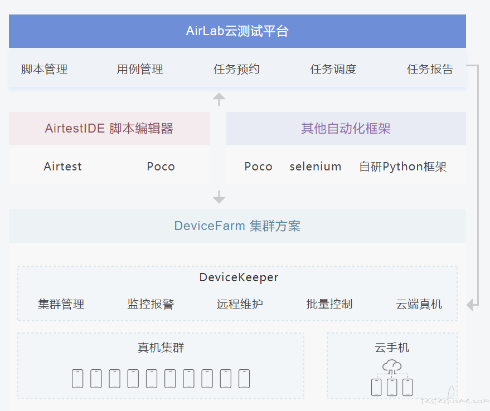Select 监控报警 in DeviceKeeper

tap(151, 304)
